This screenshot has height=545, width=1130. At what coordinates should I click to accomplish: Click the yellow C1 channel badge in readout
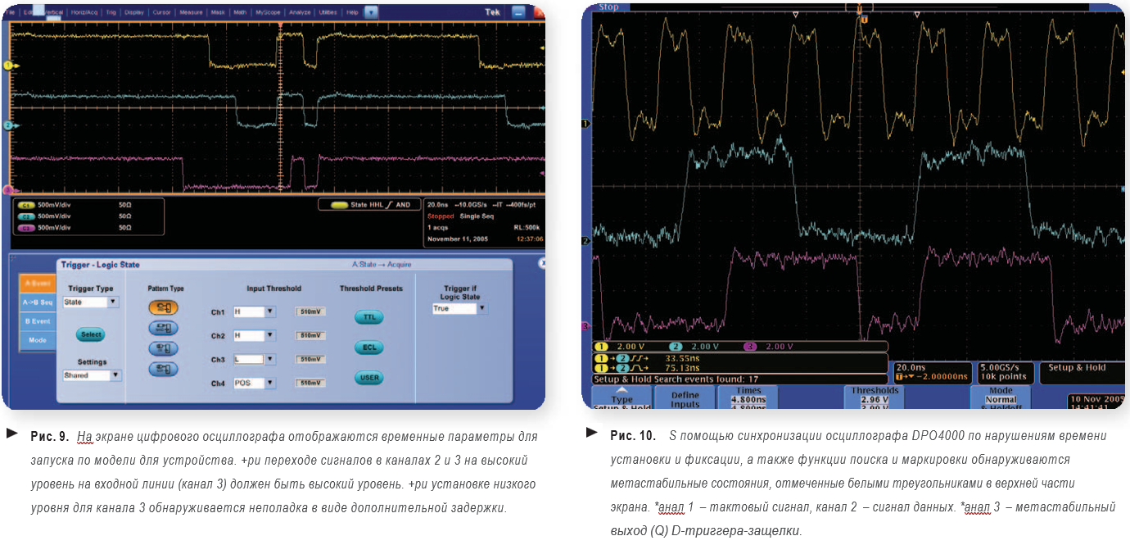click(x=26, y=204)
